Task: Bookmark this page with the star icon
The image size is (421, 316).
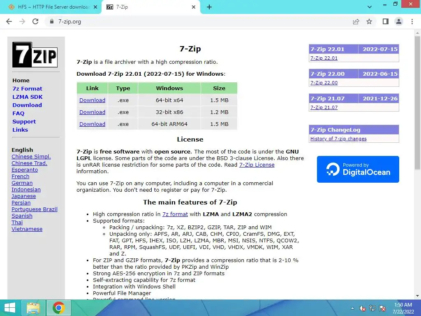Action: pyautogui.click(x=369, y=21)
